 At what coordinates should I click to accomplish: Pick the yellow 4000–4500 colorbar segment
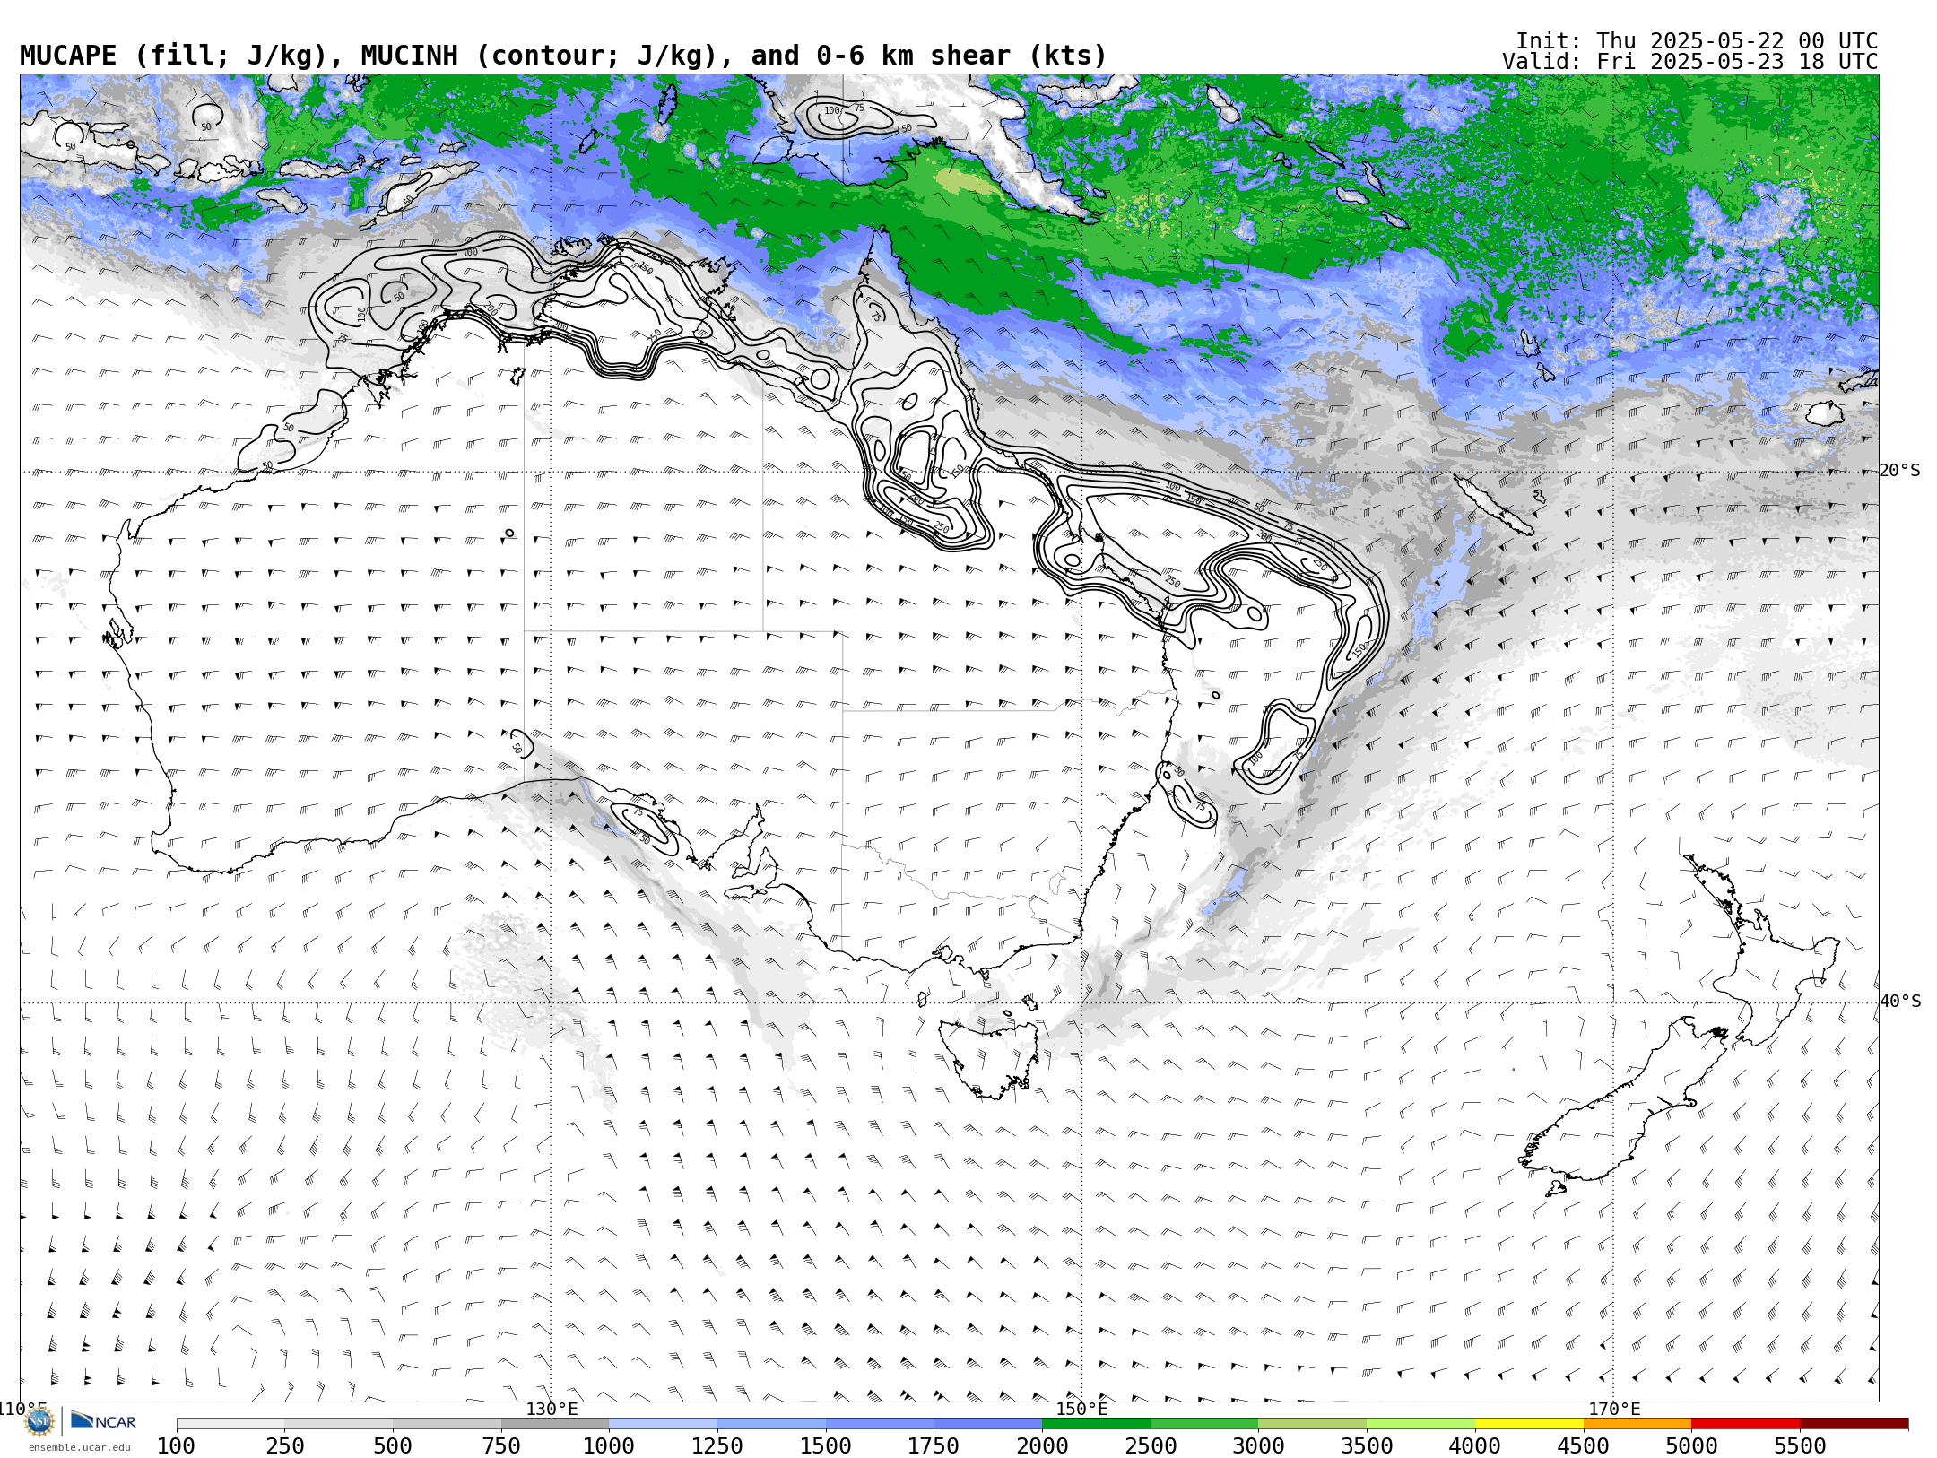click(1529, 1424)
